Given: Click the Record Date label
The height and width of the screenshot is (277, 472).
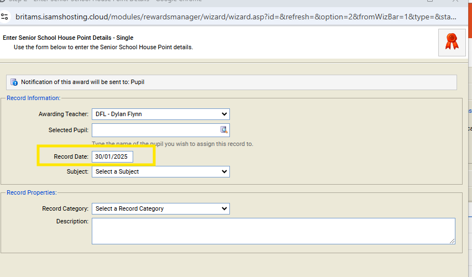Looking at the screenshot, I should tap(71, 157).
